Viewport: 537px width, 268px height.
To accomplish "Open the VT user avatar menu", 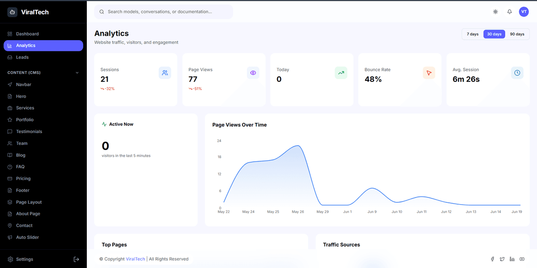I will (524, 12).
